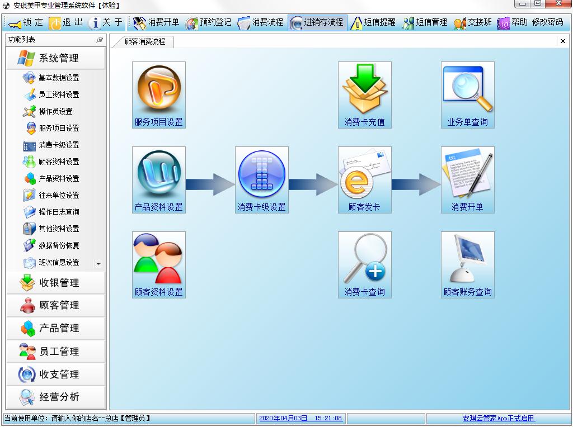Open the 顾客发卡 envelope icon

click(365, 180)
